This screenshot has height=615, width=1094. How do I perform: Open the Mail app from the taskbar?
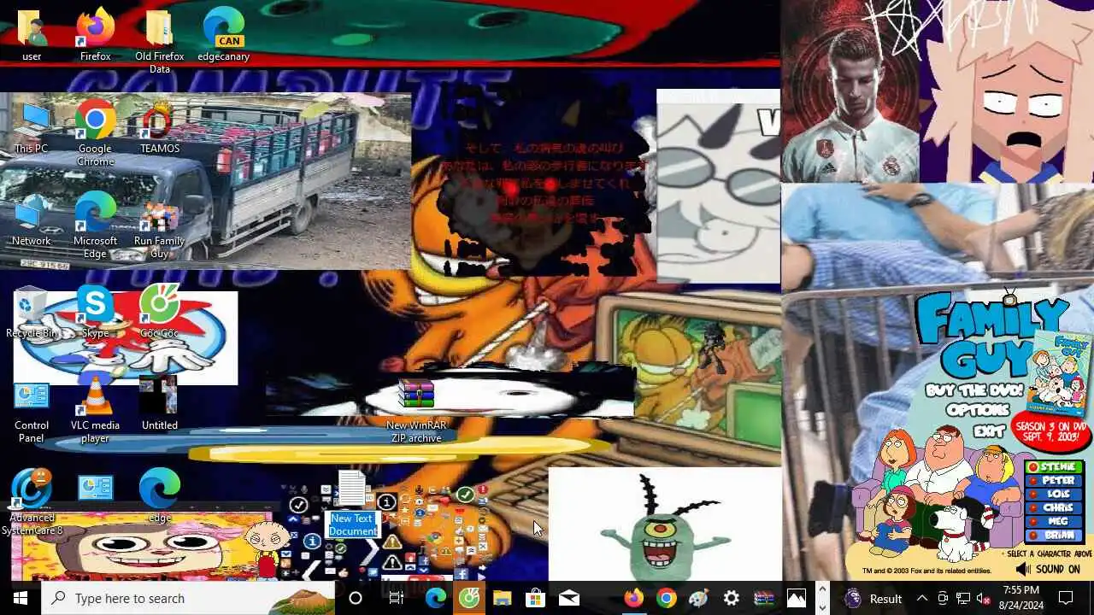(568, 598)
